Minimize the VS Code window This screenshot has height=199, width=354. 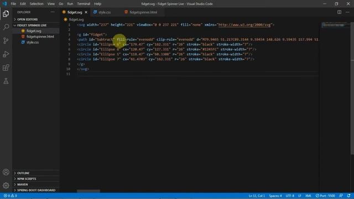click(325, 4)
